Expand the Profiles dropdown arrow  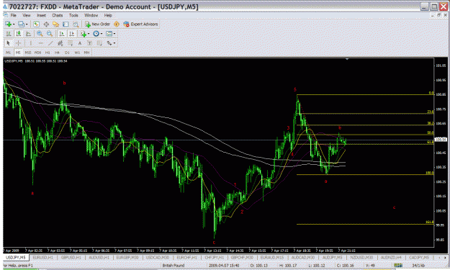(27, 24)
